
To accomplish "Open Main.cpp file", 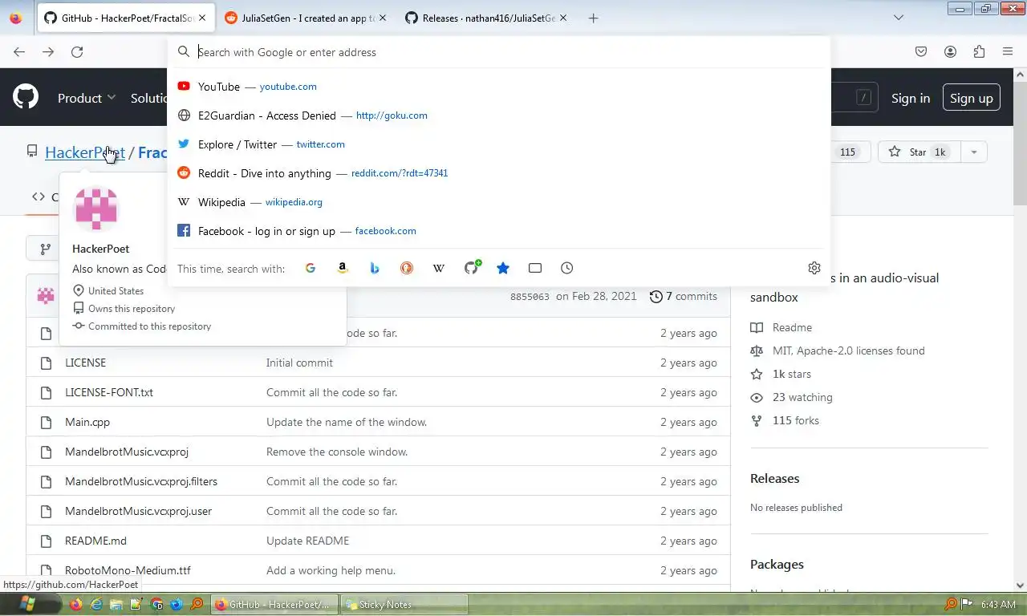I will [x=87, y=422].
